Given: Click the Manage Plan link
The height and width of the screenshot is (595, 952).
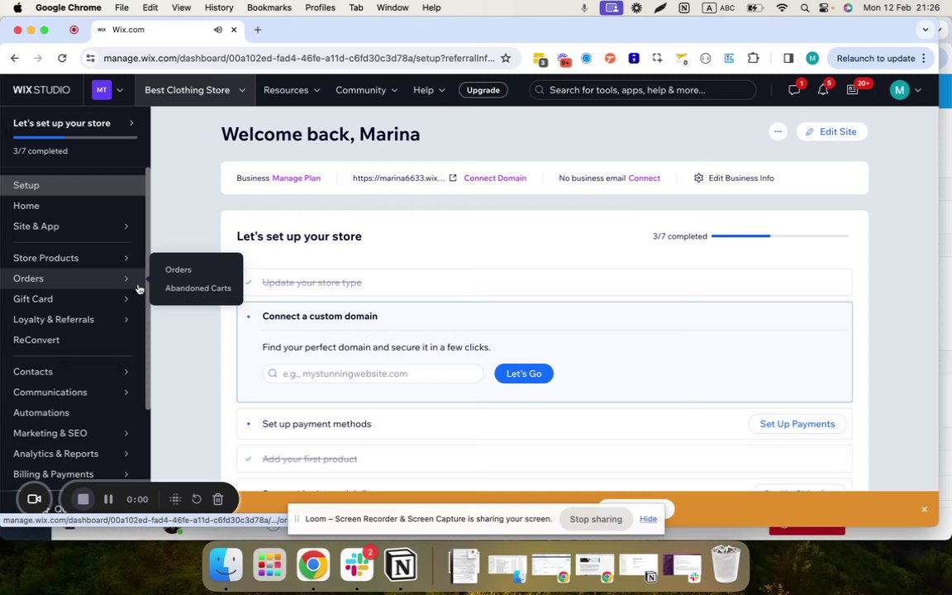Looking at the screenshot, I should [297, 178].
